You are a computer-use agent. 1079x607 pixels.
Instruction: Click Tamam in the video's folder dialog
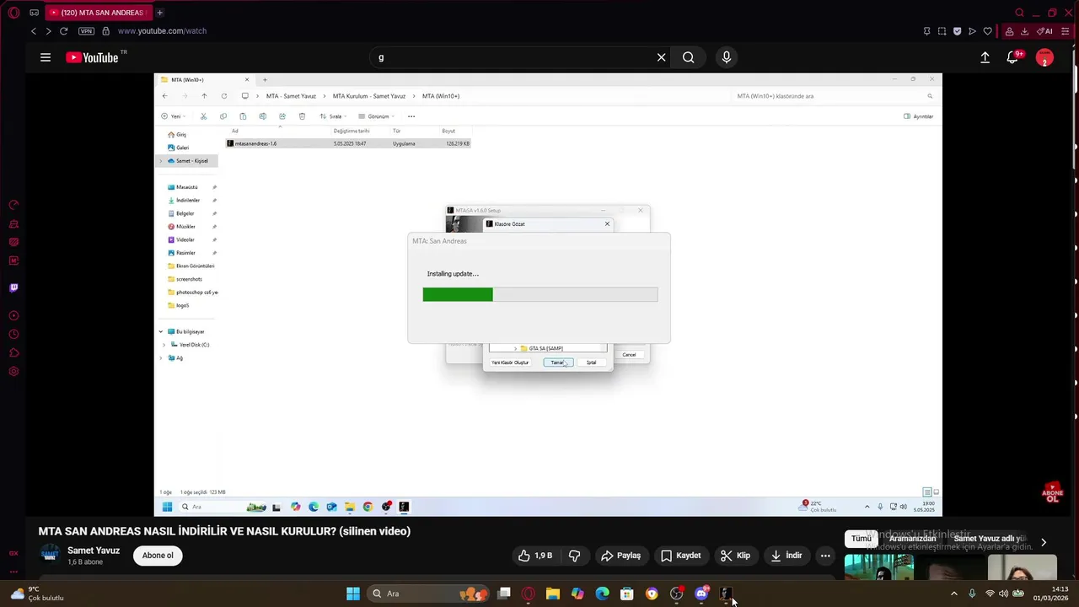tap(557, 363)
